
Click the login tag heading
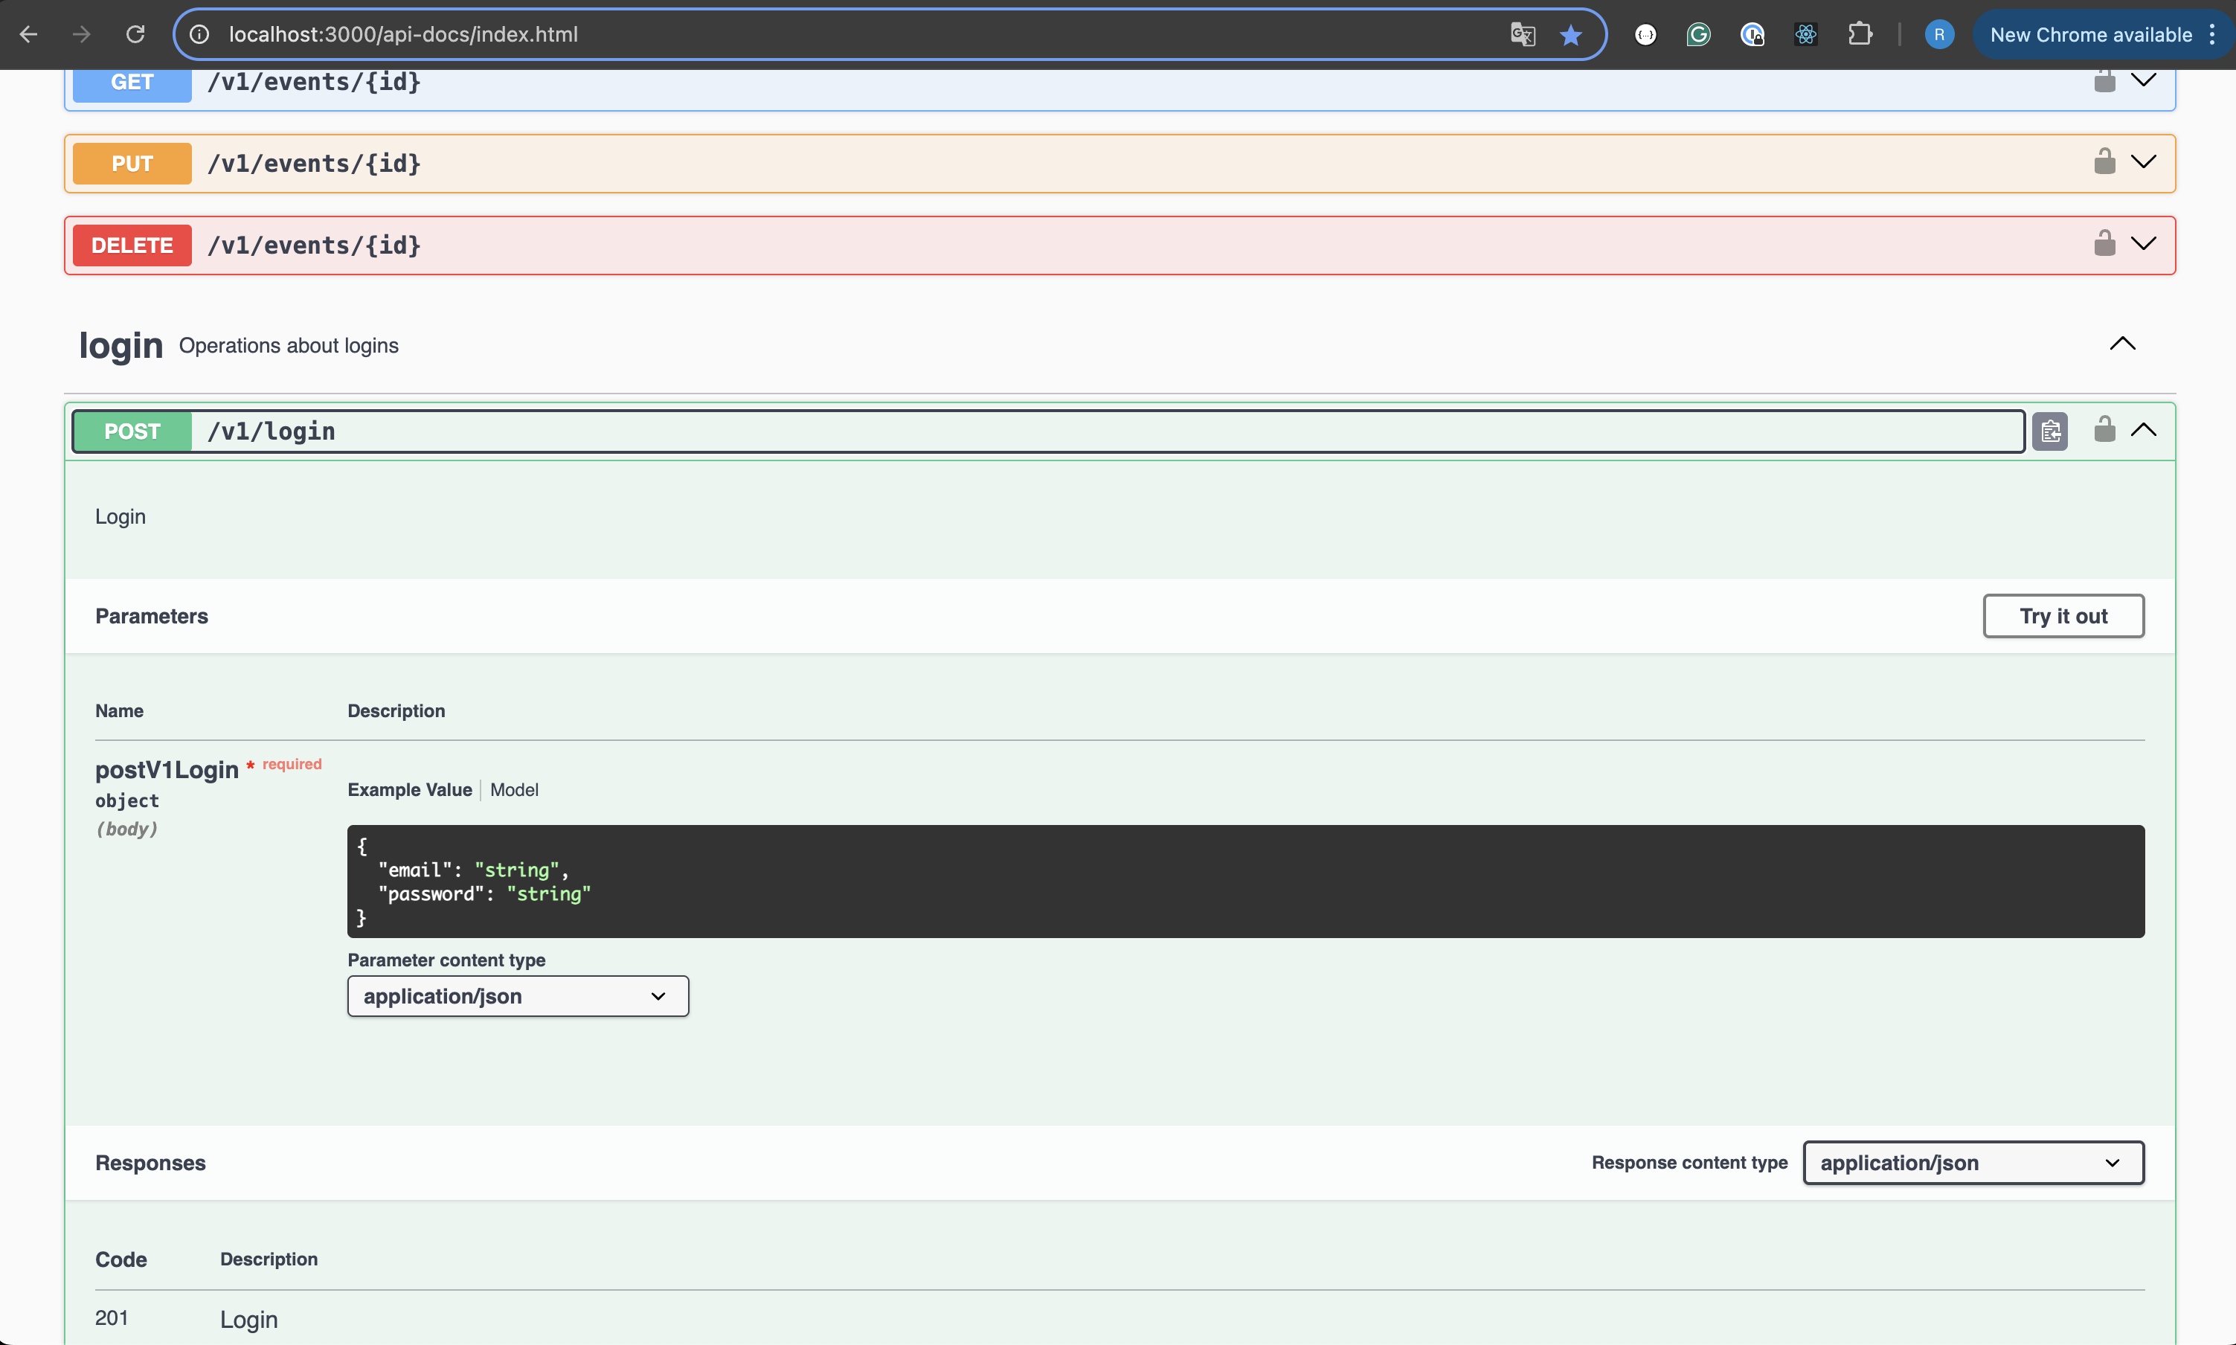pyautogui.click(x=121, y=345)
